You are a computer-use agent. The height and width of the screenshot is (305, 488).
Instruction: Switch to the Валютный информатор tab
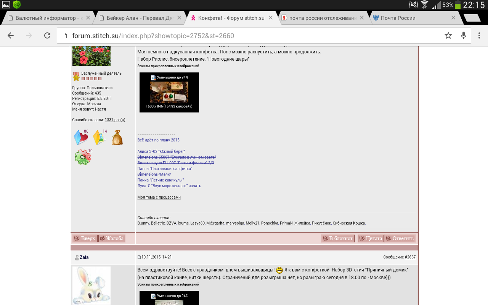[x=46, y=18]
